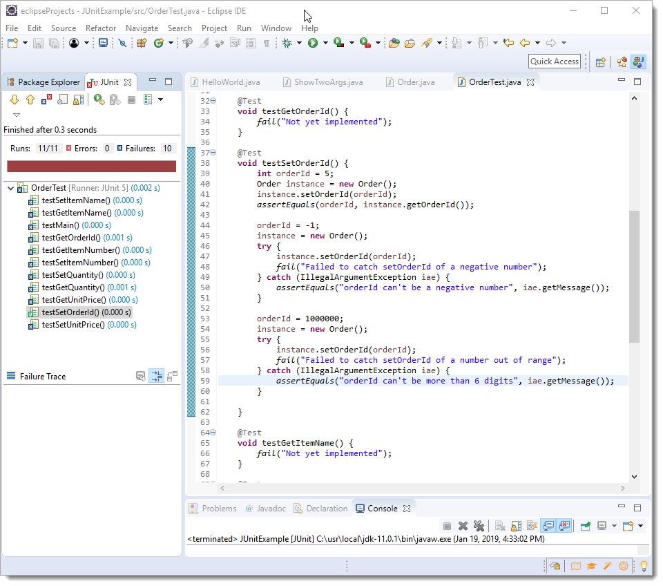Minimize the JUnit view panel
The image size is (663, 586).
(x=153, y=80)
